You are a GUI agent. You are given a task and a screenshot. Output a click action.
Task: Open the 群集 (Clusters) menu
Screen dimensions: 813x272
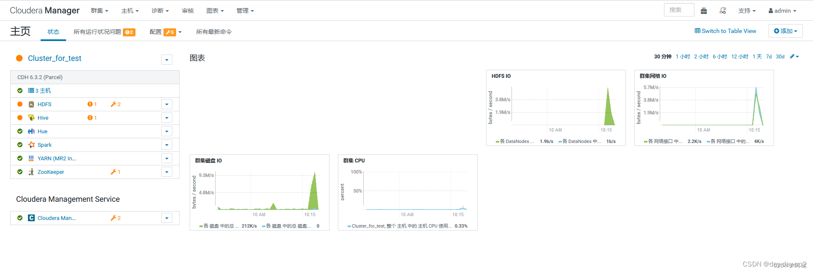[100, 11]
